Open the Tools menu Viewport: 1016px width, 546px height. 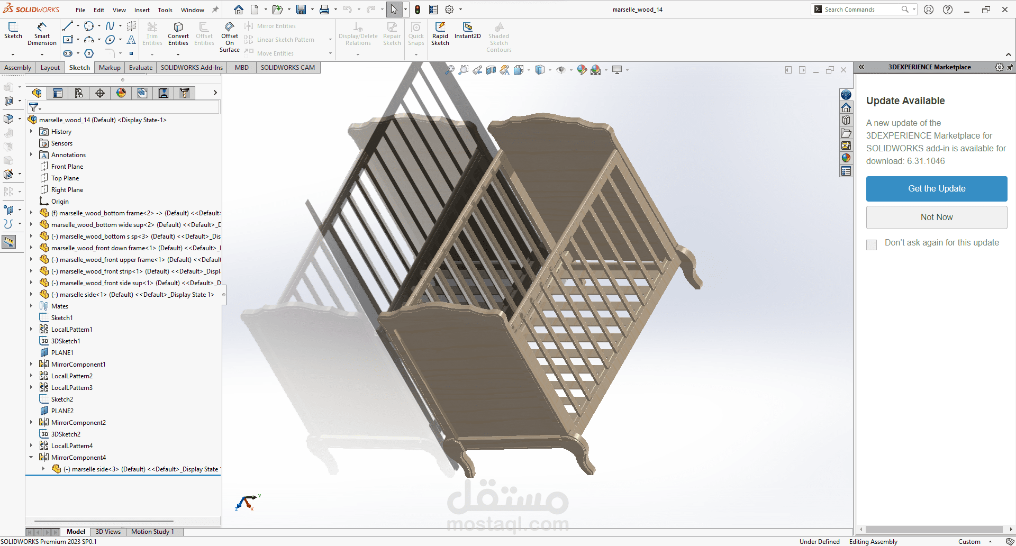(165, 10)
